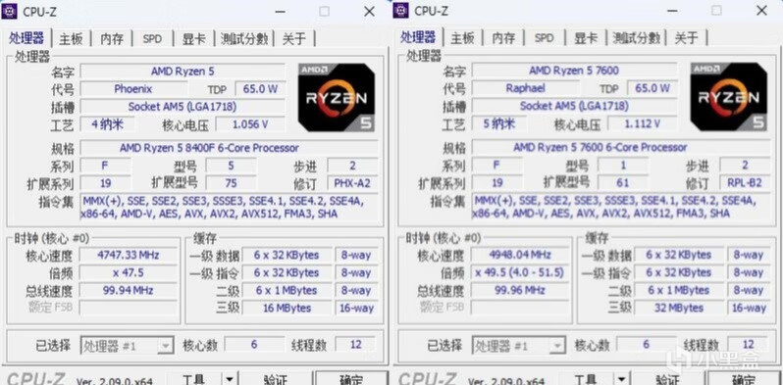Viewport: 783px width, 385px height.
Task: Click the name field reading AMD Ryzen 5
Action: point(183,72)
